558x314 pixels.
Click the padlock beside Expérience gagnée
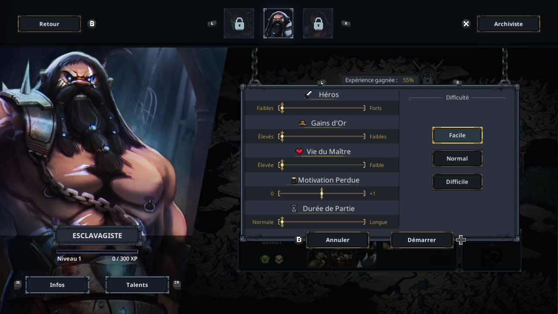coord(428,78)
